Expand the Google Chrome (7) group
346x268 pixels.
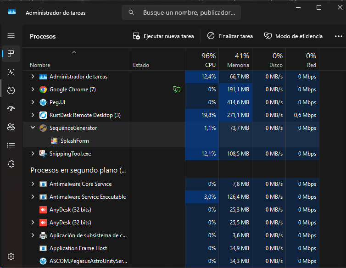33,89
